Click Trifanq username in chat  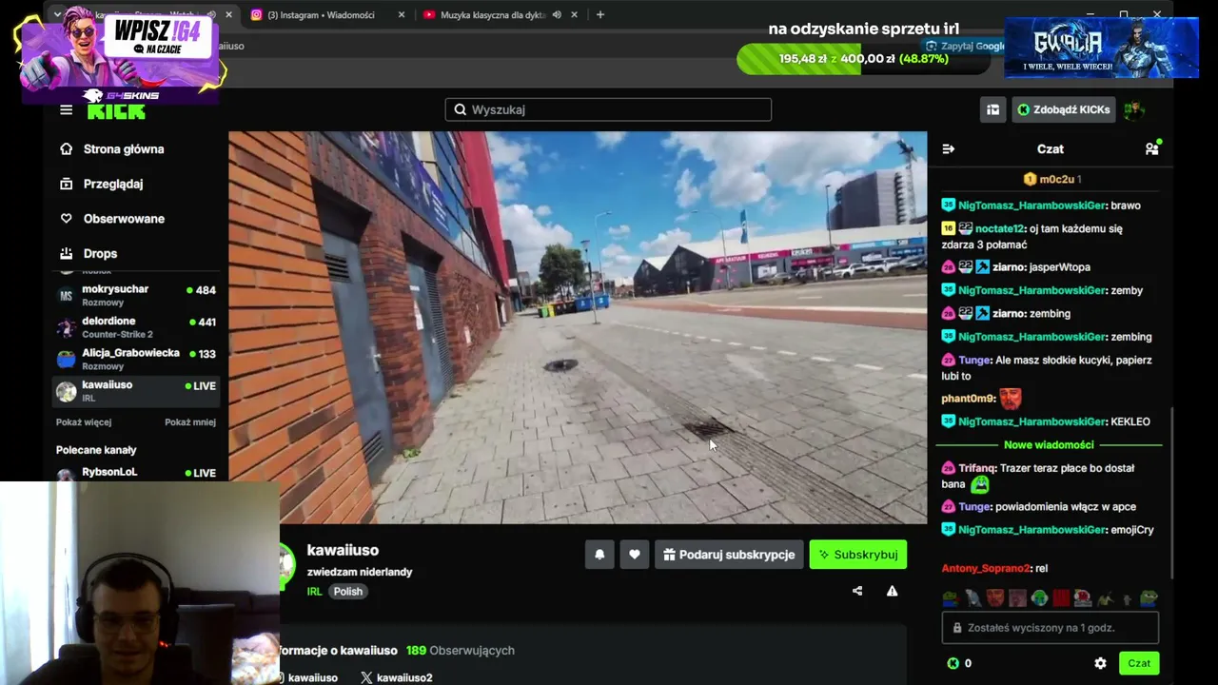(x=977, y=468)
